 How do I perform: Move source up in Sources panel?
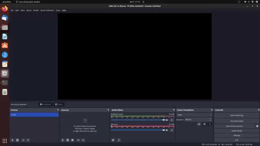[x=78, y=140]
